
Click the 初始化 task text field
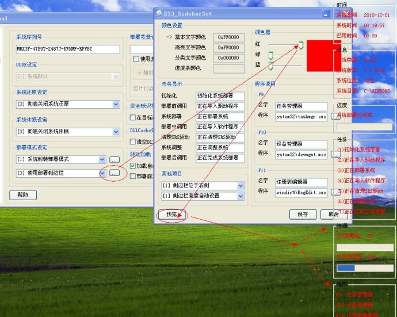[220, 96]
